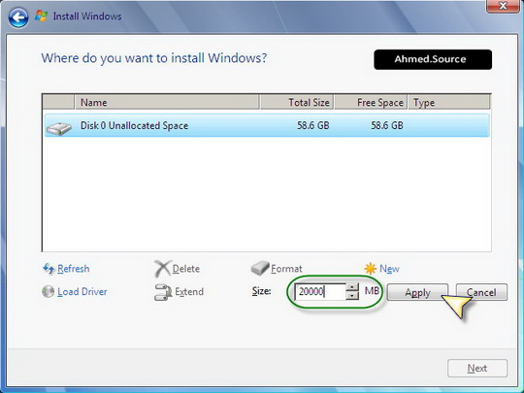
Task: Click the New partition star icon
Action: tap(371, 269)
